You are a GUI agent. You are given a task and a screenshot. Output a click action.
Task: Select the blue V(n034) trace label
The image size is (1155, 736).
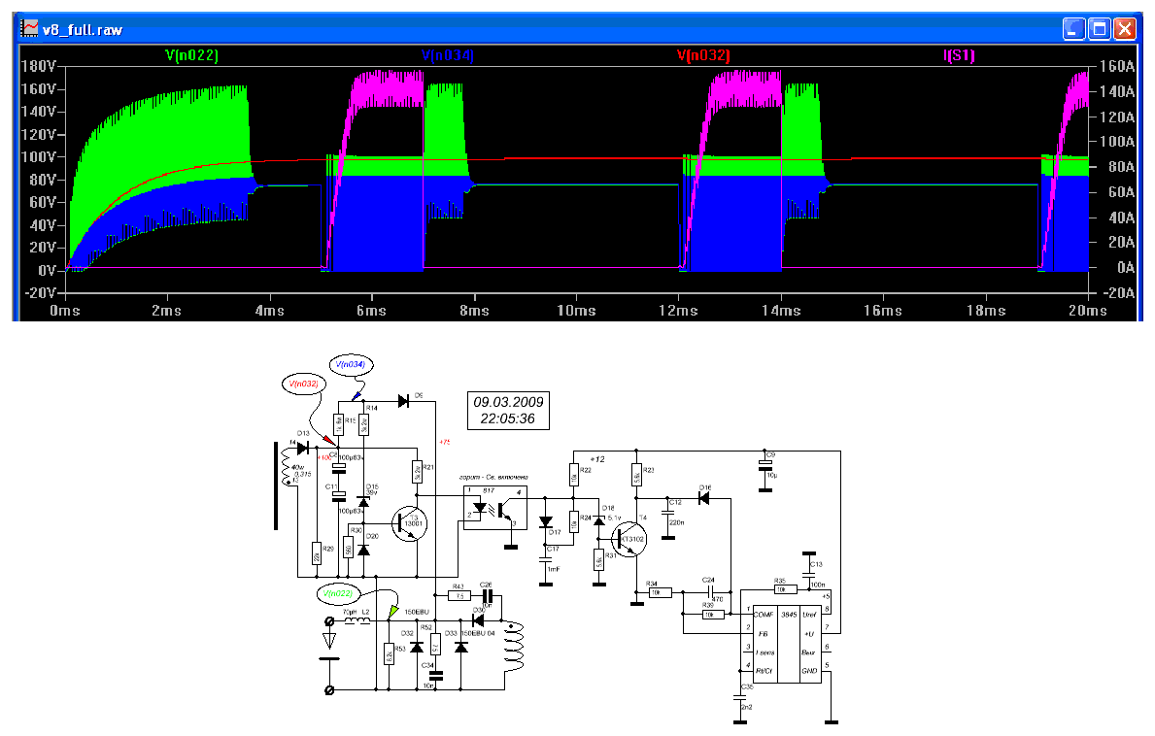coord(448,56)
